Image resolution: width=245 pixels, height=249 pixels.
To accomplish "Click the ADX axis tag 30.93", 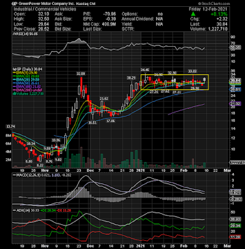I will 235,219.
